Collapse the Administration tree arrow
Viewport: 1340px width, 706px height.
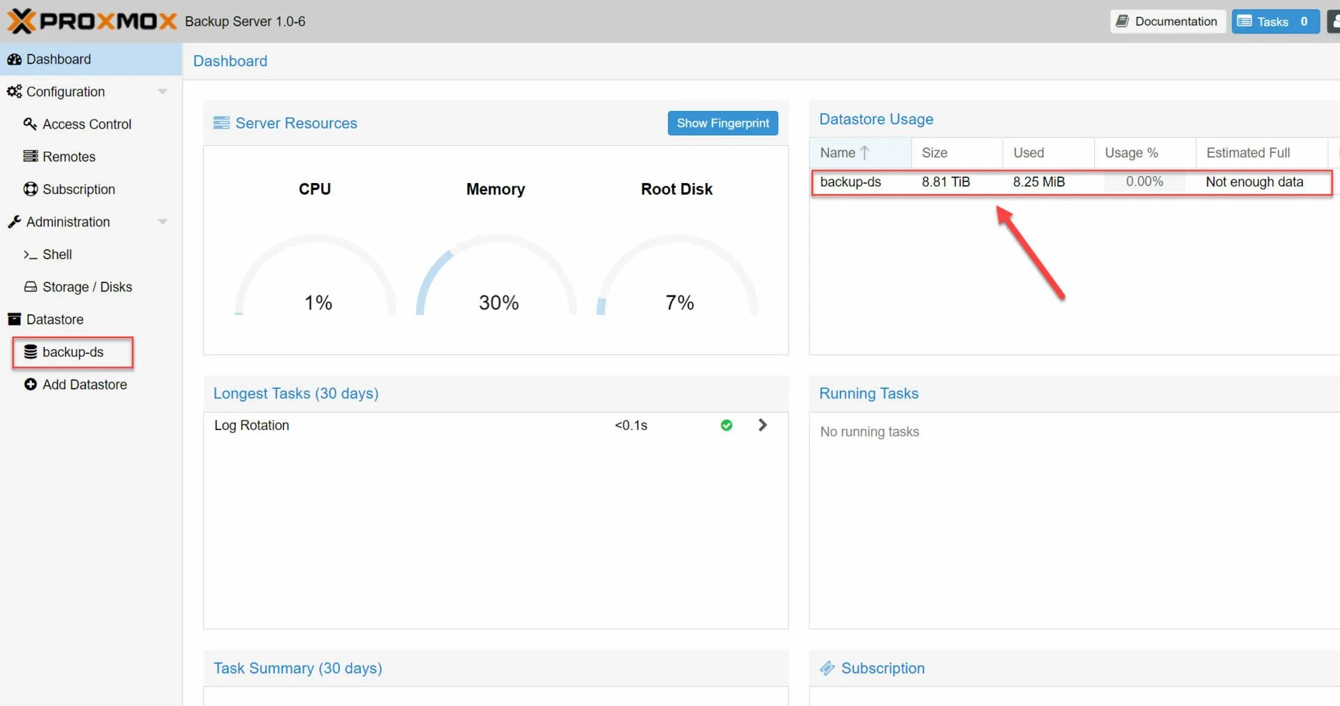coord(163,221)
